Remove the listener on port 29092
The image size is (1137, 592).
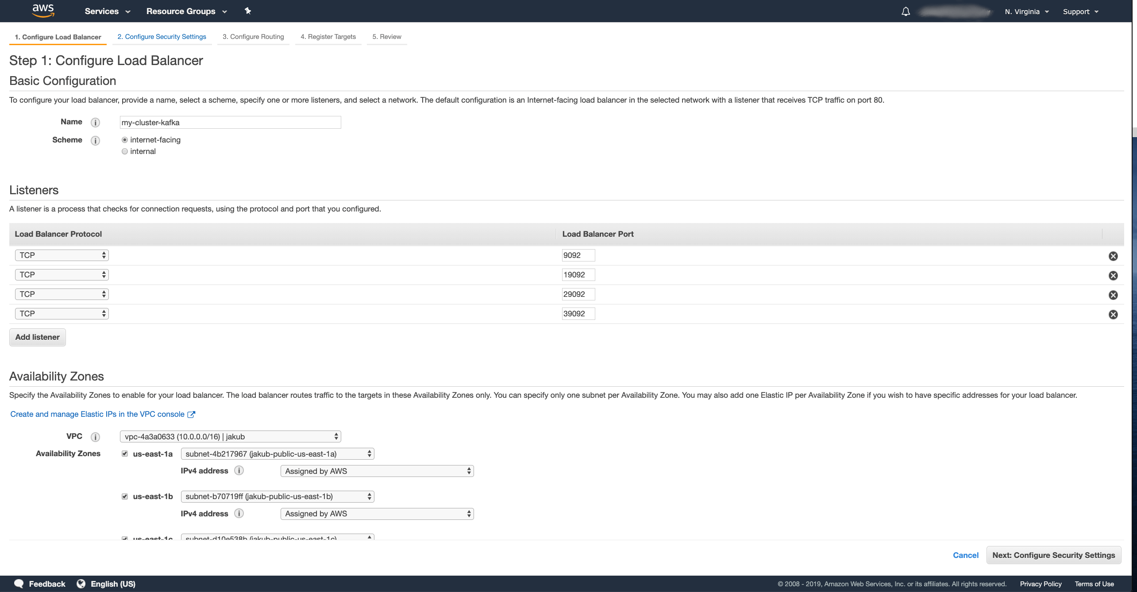(x=1113, y=295)
